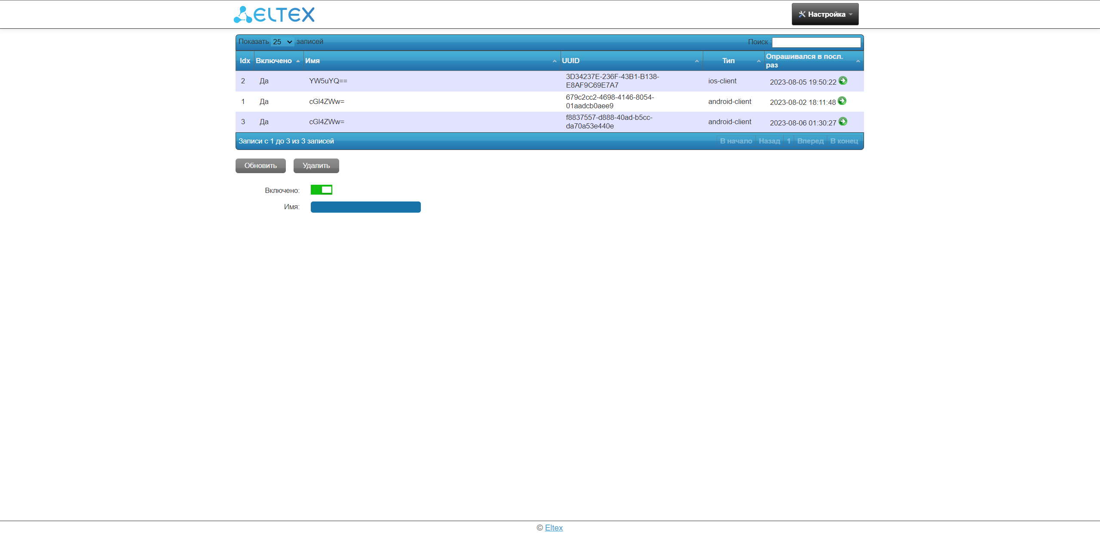Image resolution: width=1100 pixels, height=534 pixels.
Task: Click green arrow icon for 2023-08-02 entry
Action: click(842, 101)
